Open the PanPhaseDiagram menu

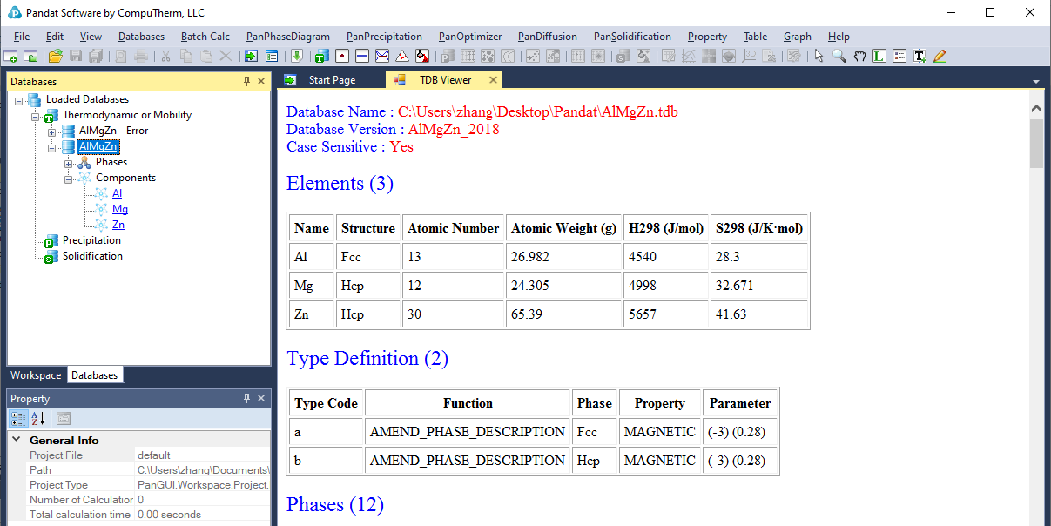287,37
